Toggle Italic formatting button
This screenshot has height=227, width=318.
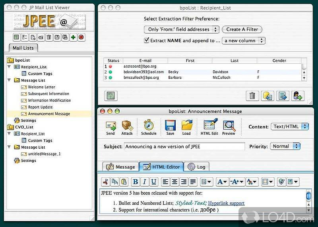point(145,182)
